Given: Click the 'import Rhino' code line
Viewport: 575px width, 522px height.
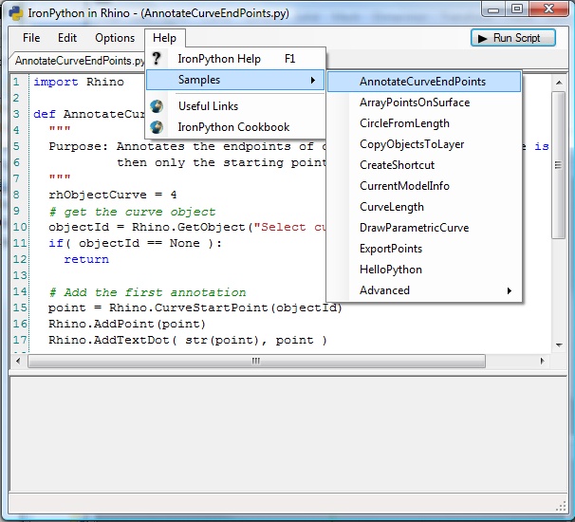Looking at the screenshot, I should (x=79, y=82).
